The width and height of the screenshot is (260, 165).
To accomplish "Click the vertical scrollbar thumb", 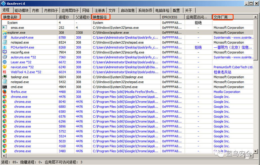I will coord(256,39).
